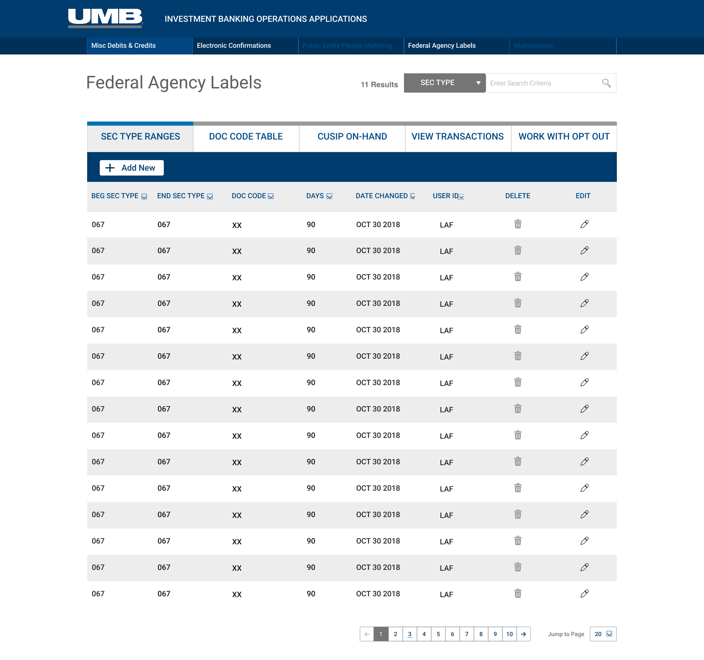Expand the DATE CHANGED column sort
This screenshot has width=704, height=660.
(413, 196)
